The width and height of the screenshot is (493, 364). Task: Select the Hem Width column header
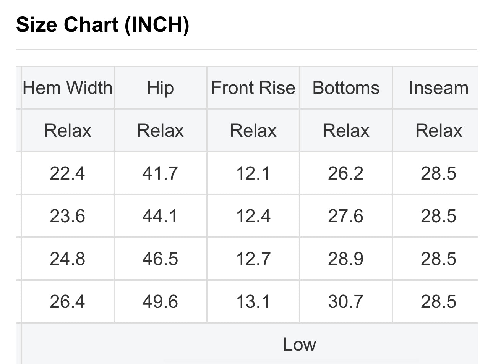click(x=68, y=88)
